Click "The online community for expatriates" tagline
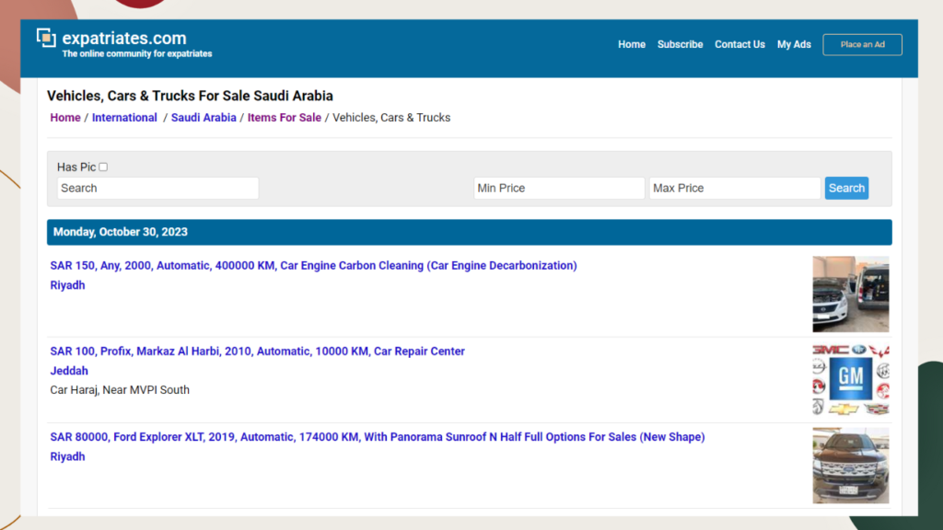Screen dimensions: 943x530 (137, 54)
